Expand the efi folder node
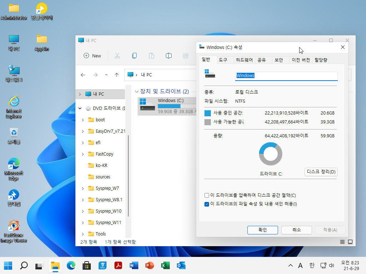This screenshot has width=366, height=274. click(83, 143)
